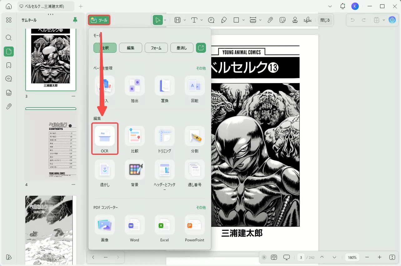Open the bookmarks panel
This screenshot has width=401, height=266.
8,65
